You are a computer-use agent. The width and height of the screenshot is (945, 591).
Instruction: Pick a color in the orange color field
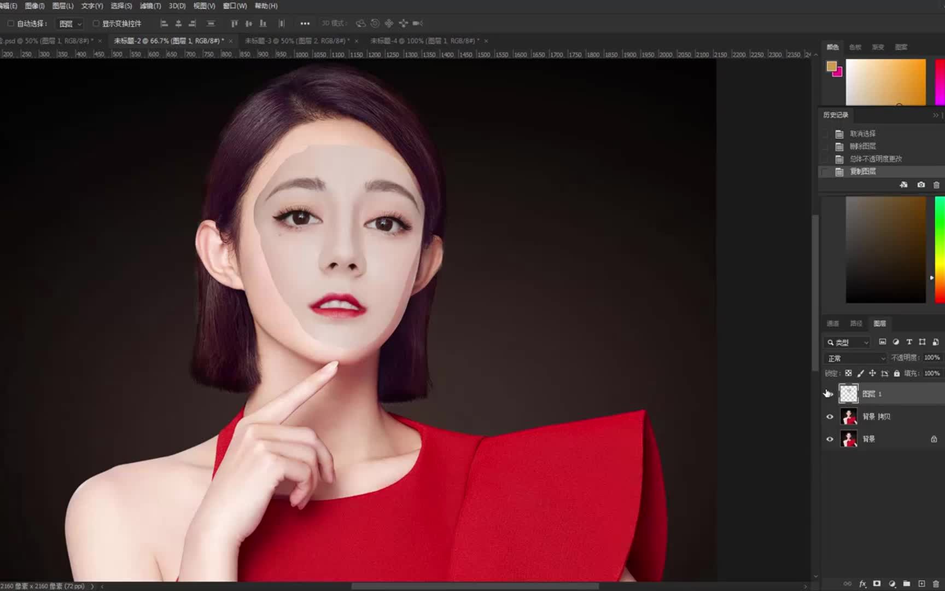pos(886,82)
